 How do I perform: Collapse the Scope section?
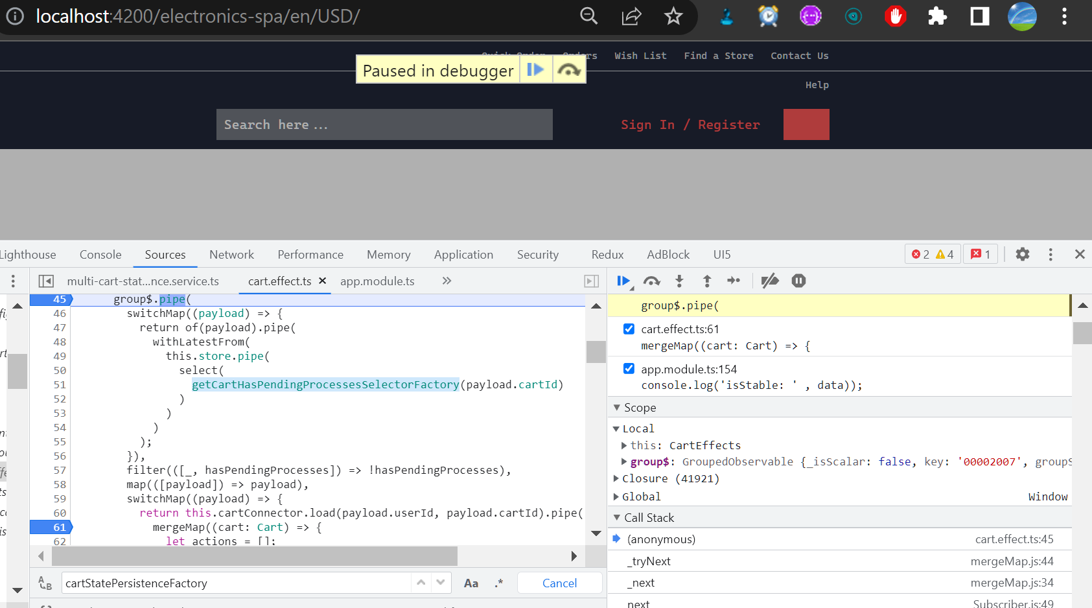click(617, 407)
